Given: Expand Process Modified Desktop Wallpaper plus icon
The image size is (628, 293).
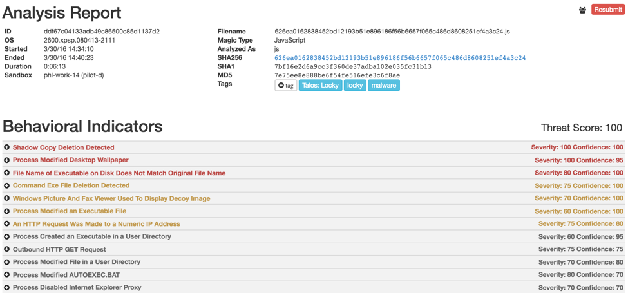Looking at the screenshot, I should tap(7, 160).
